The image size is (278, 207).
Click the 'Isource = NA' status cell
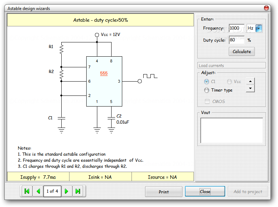pyautogui.click(x=163, y=177)
